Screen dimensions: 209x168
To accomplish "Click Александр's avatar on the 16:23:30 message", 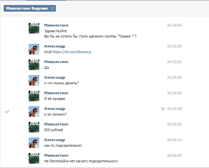I will (x=34, y=49).
